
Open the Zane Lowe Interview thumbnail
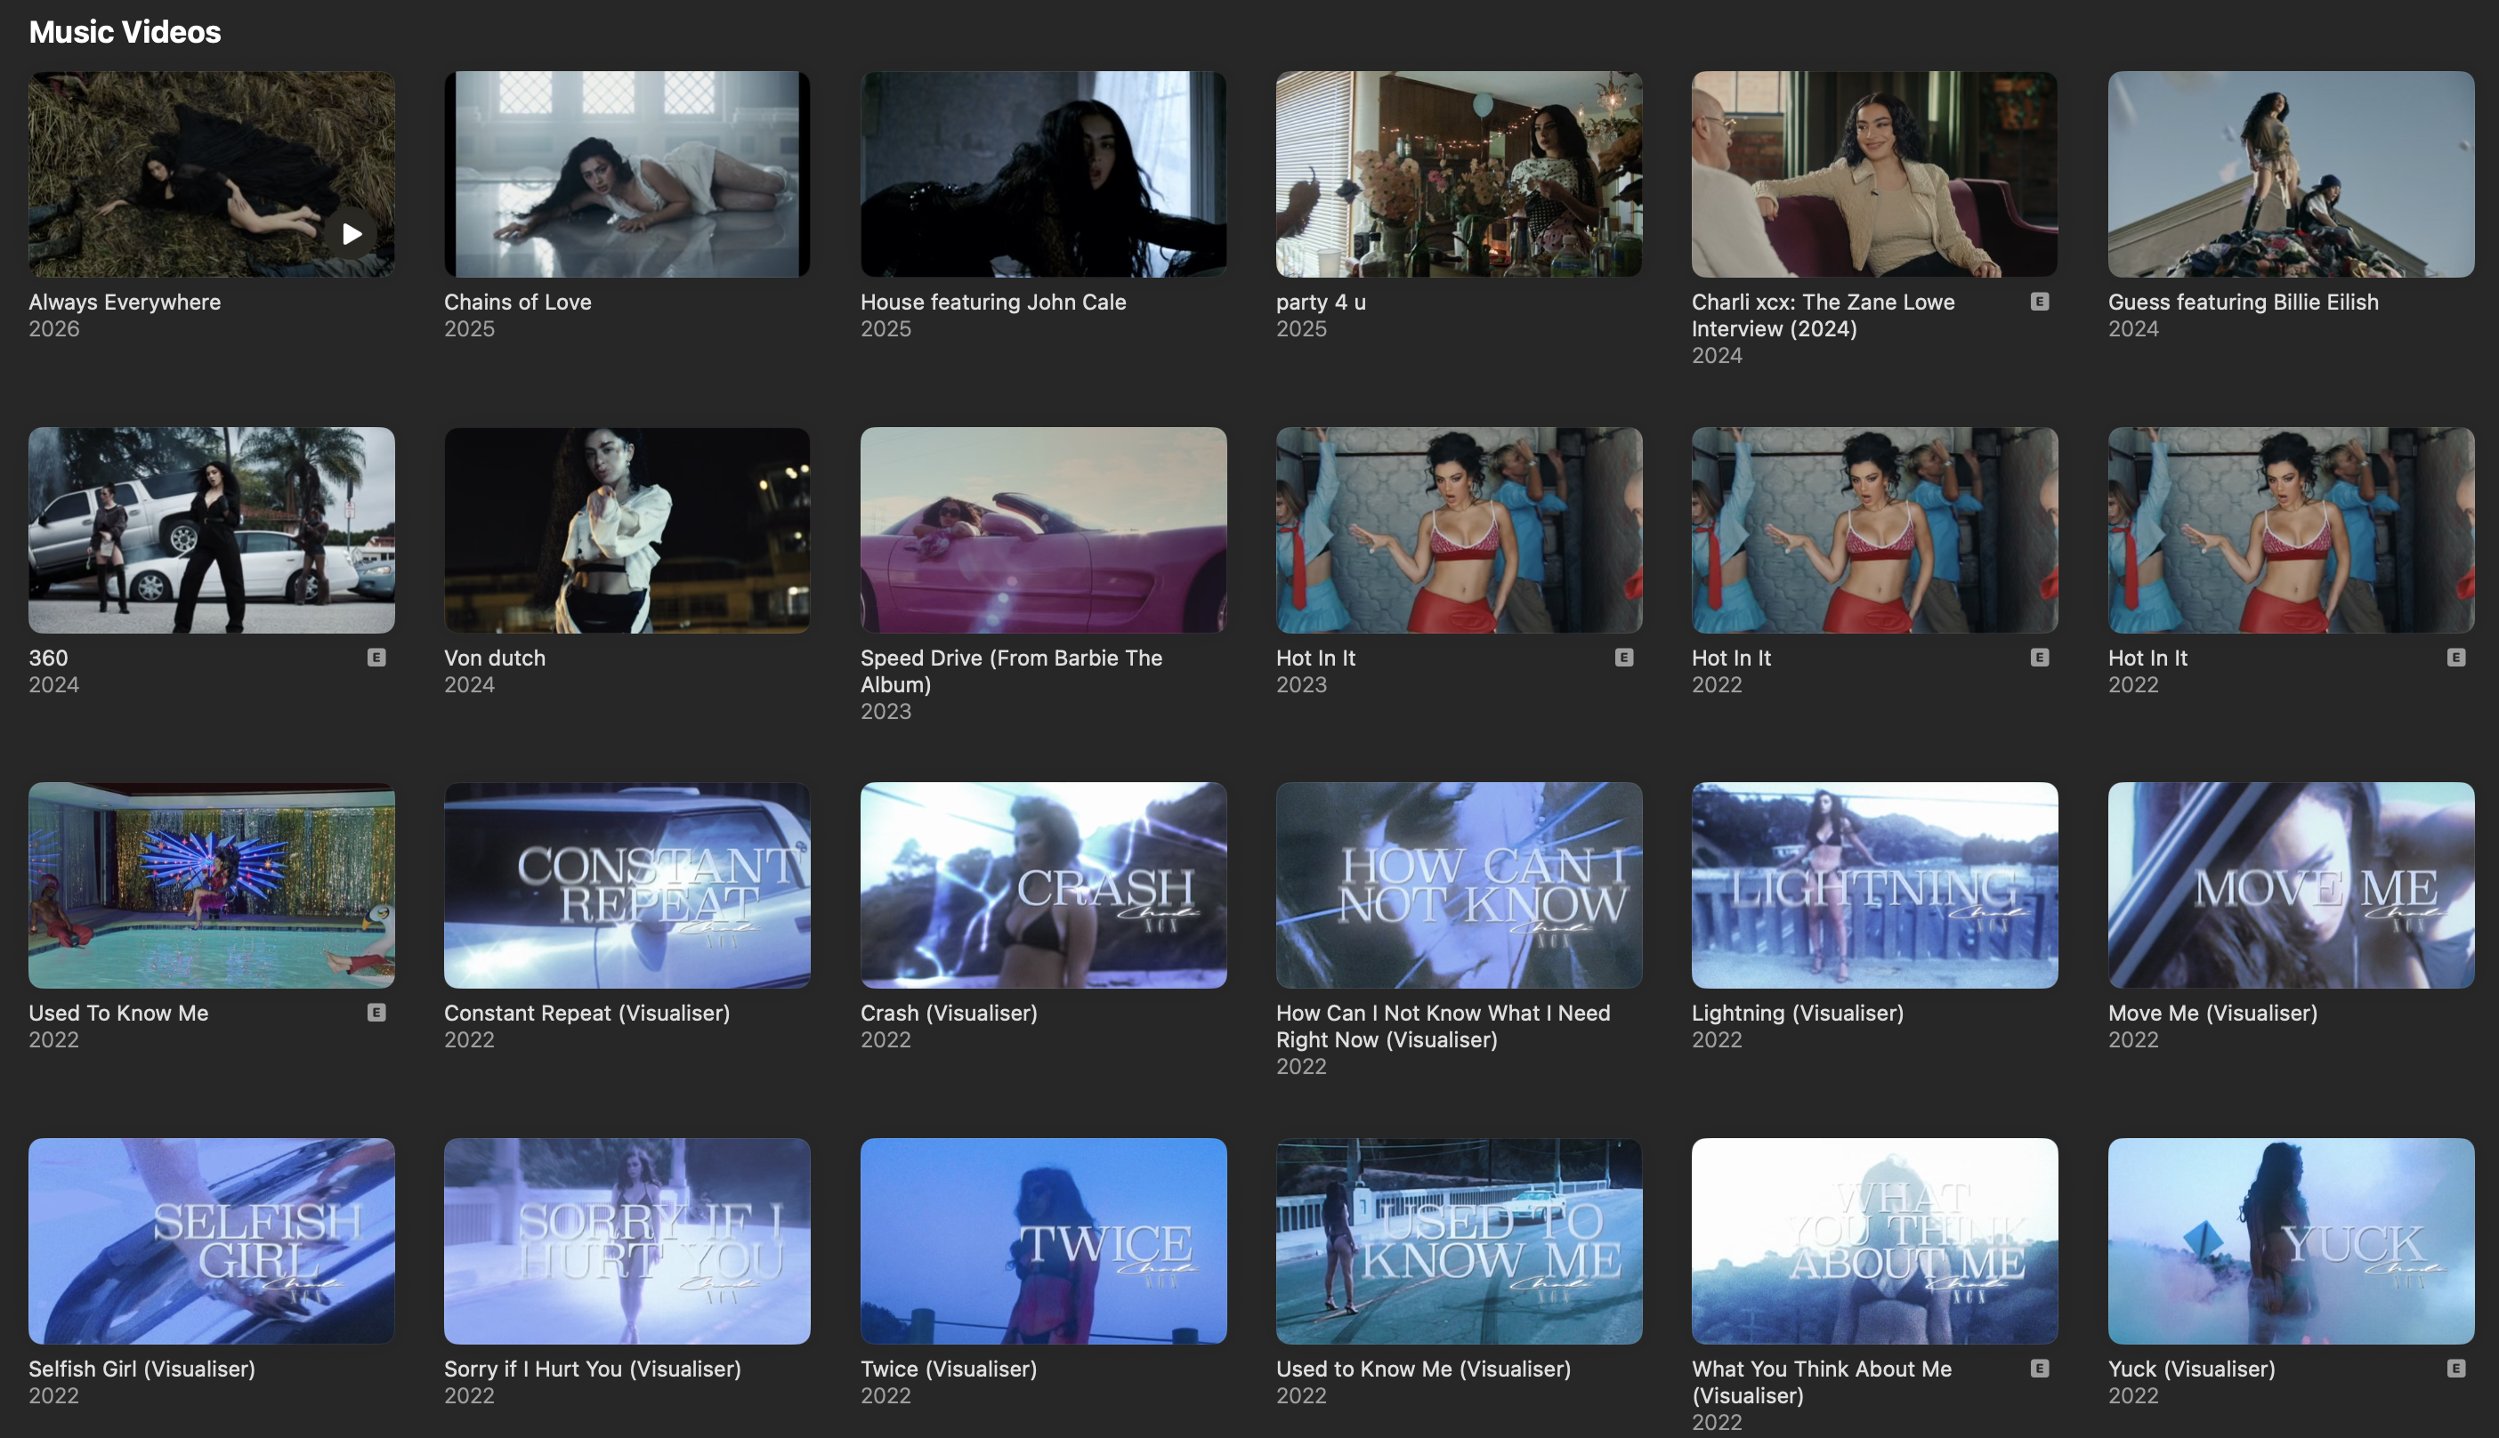[1875, 174]
